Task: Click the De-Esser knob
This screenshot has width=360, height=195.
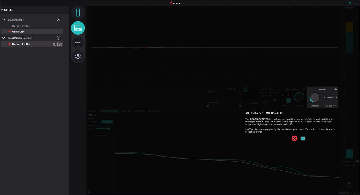Action: 265,103
